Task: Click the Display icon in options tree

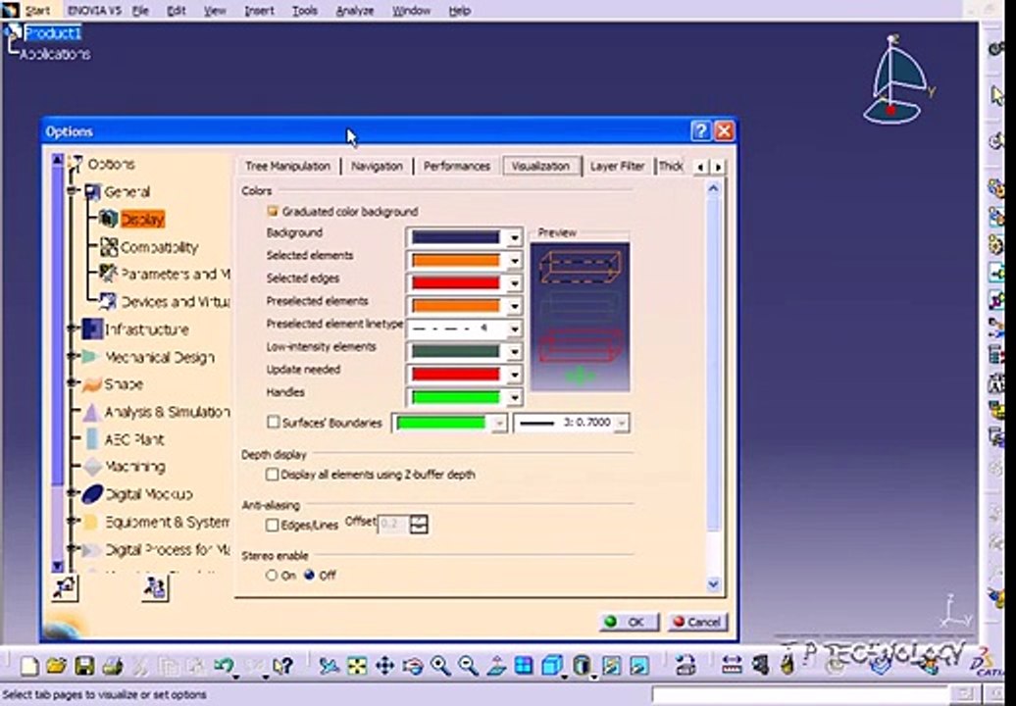Action: (108, 219)
